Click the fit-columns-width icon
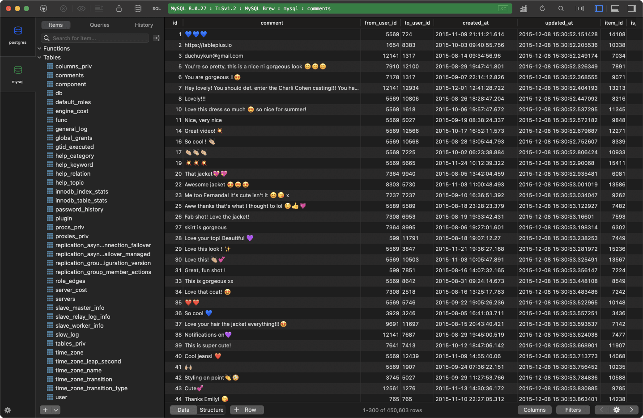Image resolution: width=643 pixels, height=418 pixels. [579, 8]
